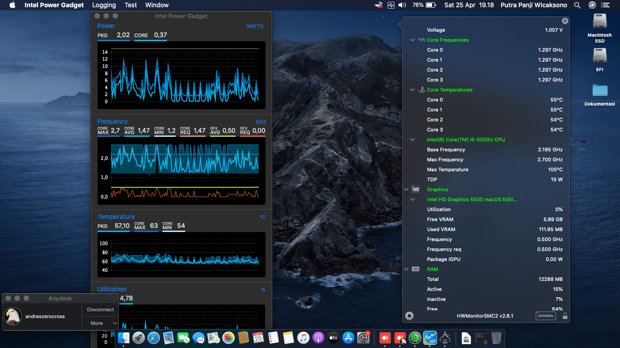Click the andreszerocross eagle avatar
Image resolution: width=620 pixels, height=348 pixels.
click(13, 316)
